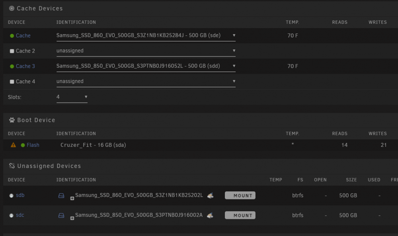This screenshot has width=398, height=236.
Task: Click the status dot for sdb
Action: (11, 195)
